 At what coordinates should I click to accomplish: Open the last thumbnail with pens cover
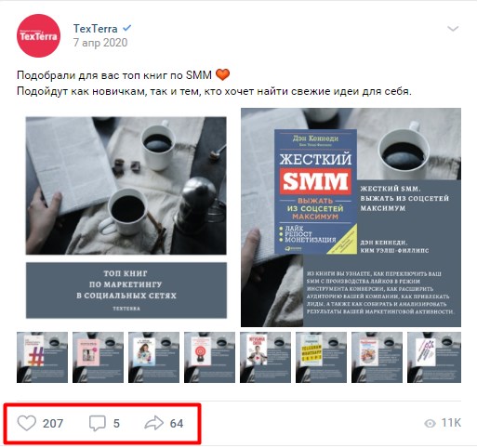coord(434,357)
